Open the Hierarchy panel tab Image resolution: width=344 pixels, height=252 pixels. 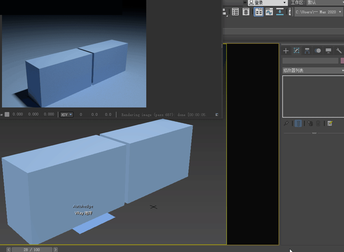pos(307,51)
